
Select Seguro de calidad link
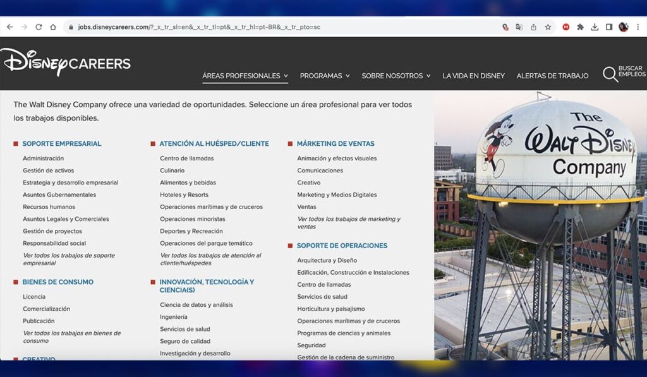pyautogui.click(x=185, y=341)
